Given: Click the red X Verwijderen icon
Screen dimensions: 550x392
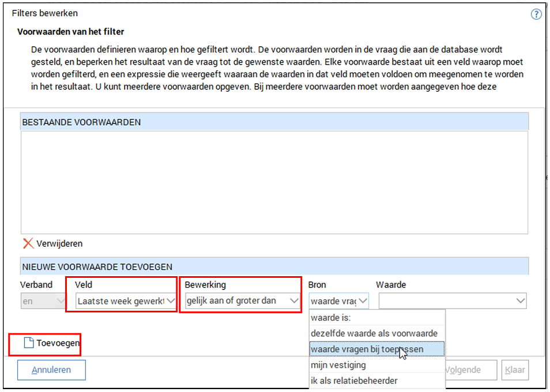Looking at the screenshot, I should coord(28,243).
